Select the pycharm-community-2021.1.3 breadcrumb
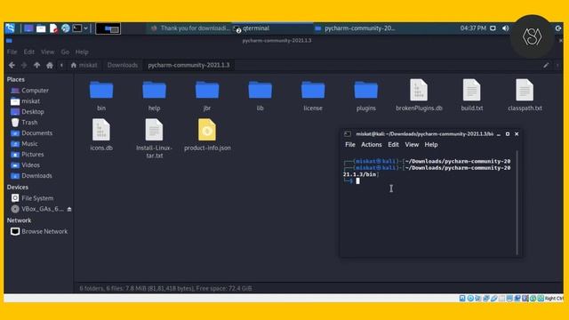This screenshot has width=569, height=320. pos(188,65)
